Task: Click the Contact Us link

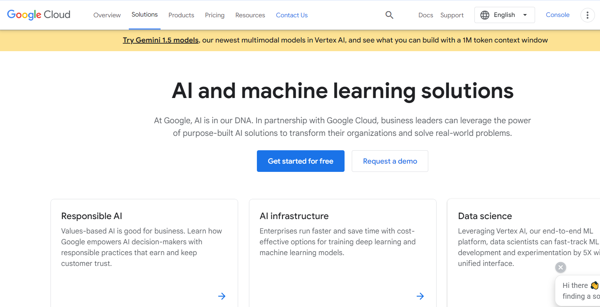Action: (x=292, y=15)
